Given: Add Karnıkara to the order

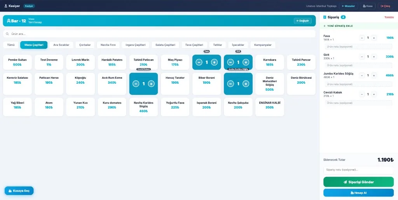Looking at the screenshot, I should click(x=270, y=62).
